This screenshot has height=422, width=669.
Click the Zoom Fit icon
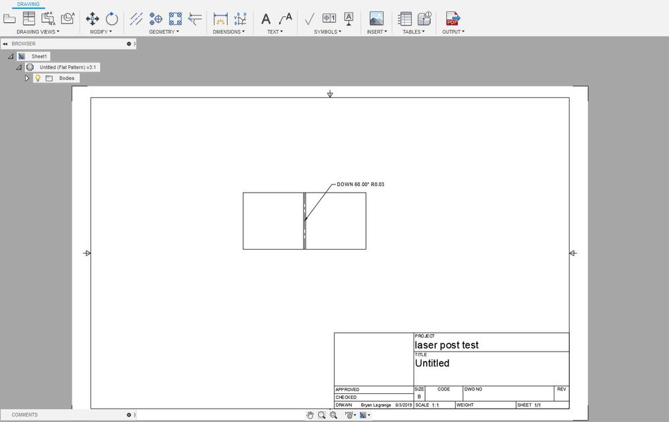pos(334,415)
